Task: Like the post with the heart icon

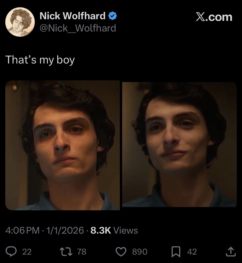Action: (121, 252)
